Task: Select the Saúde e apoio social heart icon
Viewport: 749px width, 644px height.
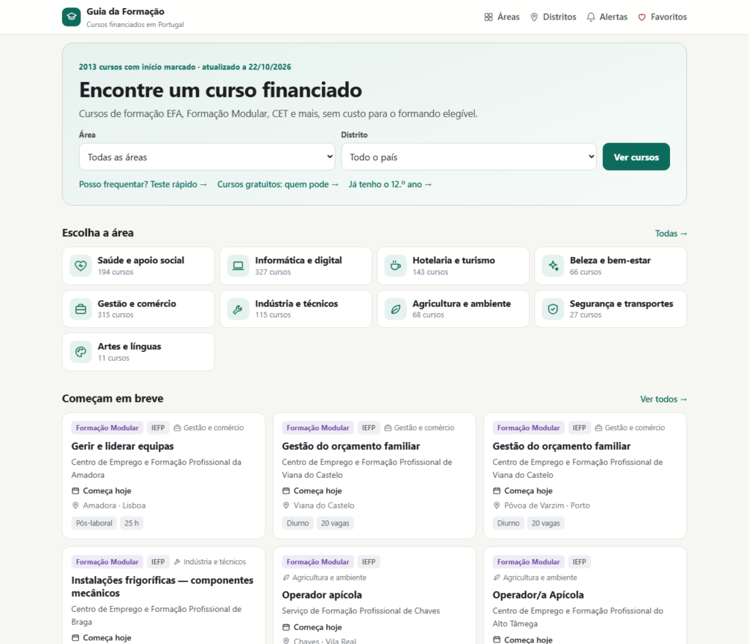Action: coord(80,266)
